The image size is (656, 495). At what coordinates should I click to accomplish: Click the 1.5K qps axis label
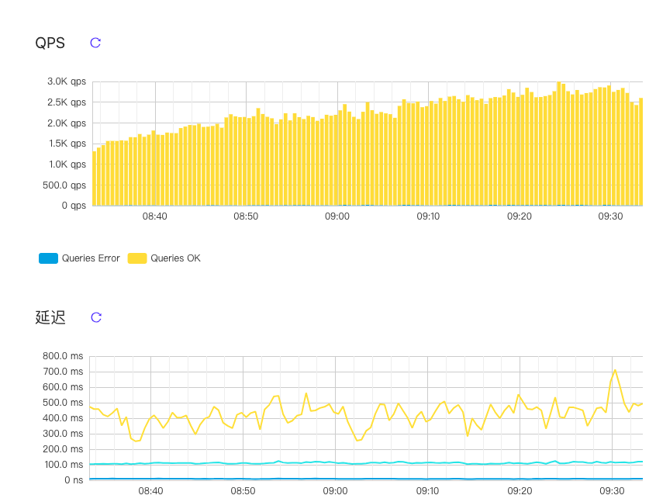coord(67,144)
